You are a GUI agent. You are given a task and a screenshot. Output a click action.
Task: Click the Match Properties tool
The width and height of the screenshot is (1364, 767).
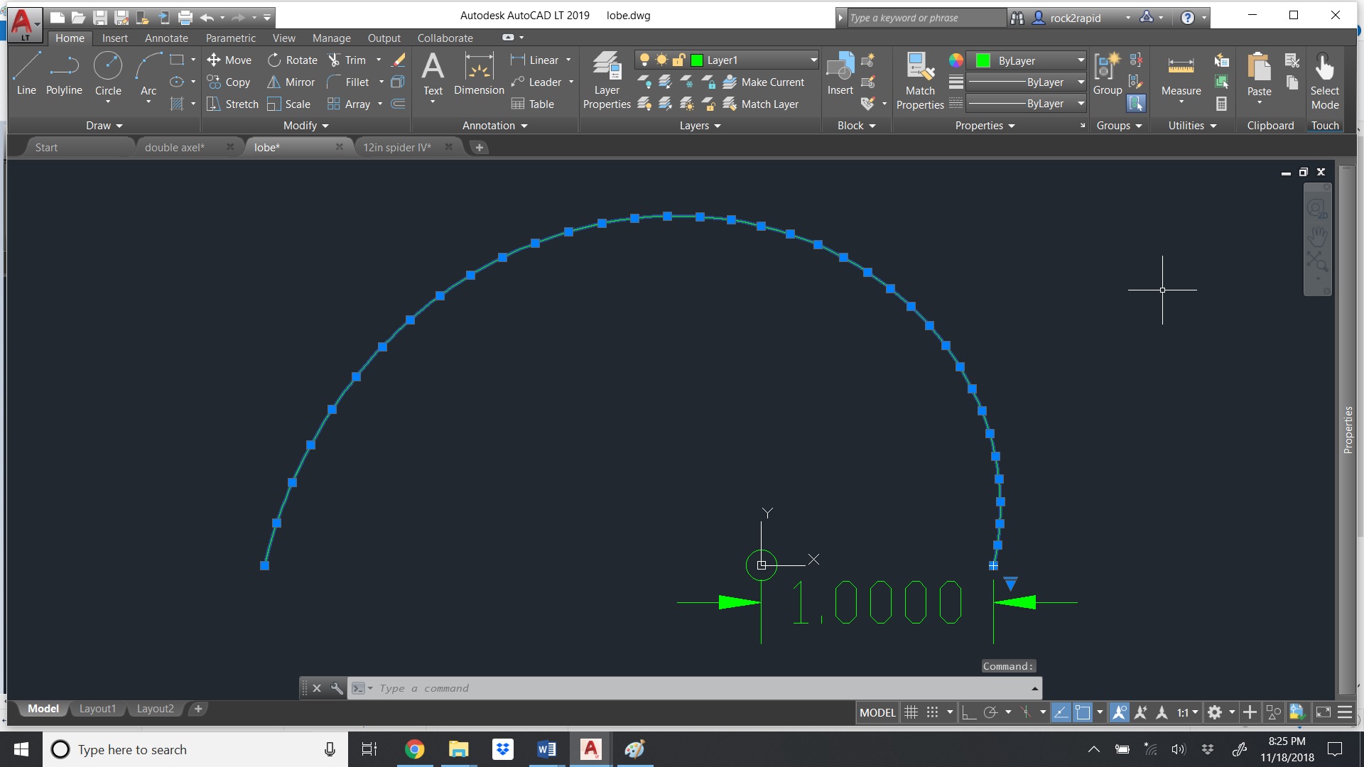pyautogui.click(x=920, y=80)
